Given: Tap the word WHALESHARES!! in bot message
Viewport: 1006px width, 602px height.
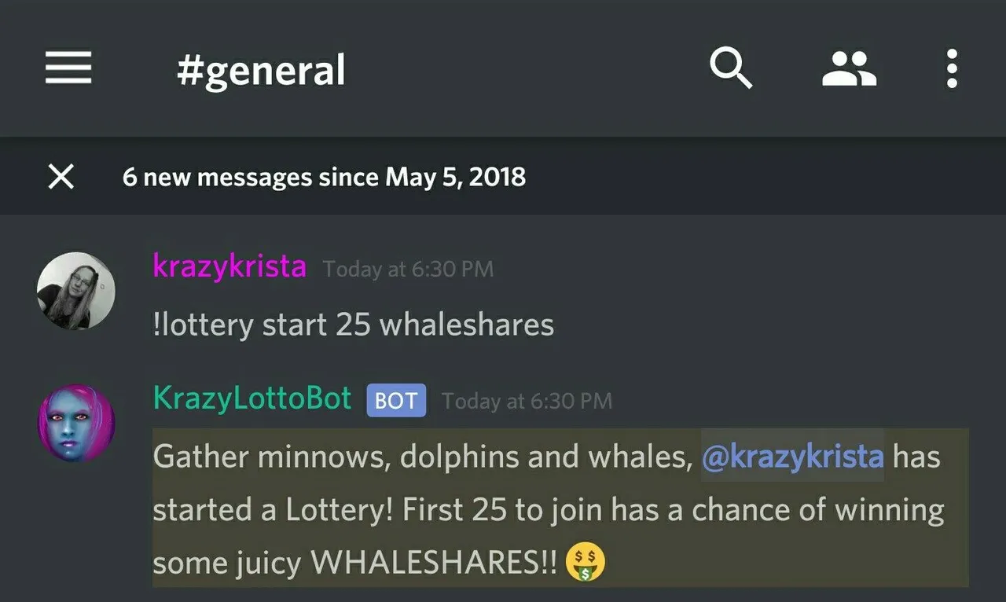Looking at the screenshot, I should (x=434, y=563).
